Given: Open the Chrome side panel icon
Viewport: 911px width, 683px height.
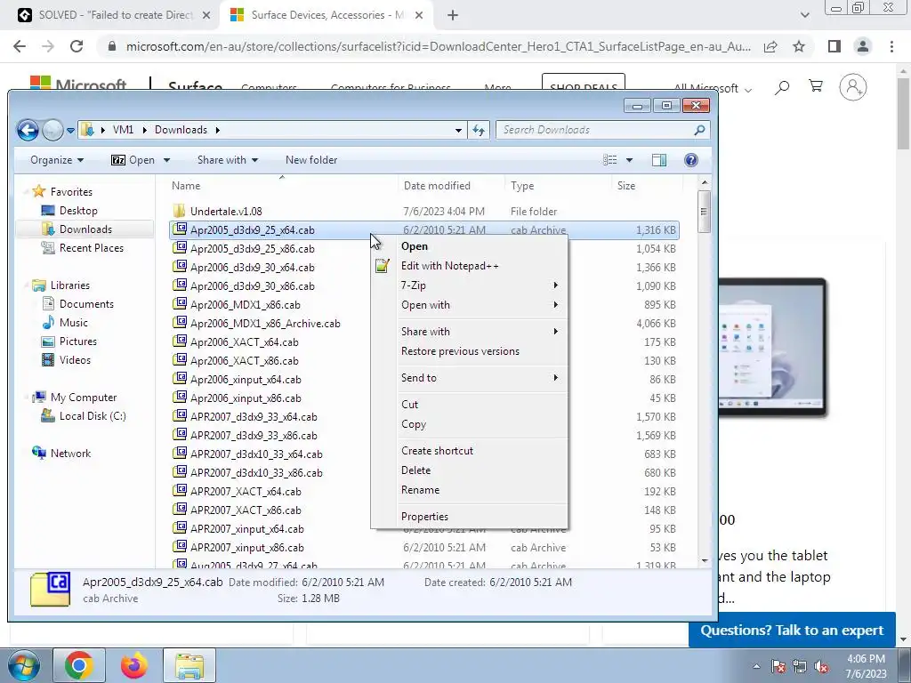Looking at the screenshot, I should pyautogui.click(x=834, y=46).
